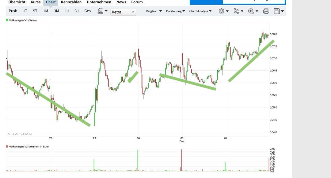Switch to the Übersicht tab
This screenshot has width=331, height=178.
pos(17,2)
